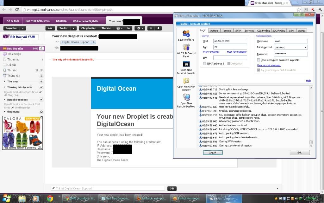Open WinSSHD Control Panel icon
The image size is (324, 203).
point(186,50)
